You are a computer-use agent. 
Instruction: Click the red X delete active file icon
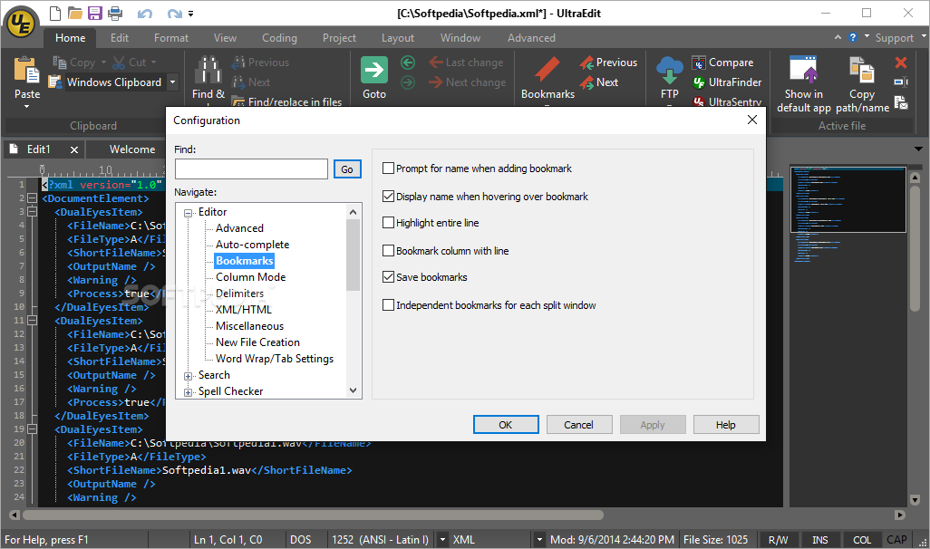tap(901, 63)
